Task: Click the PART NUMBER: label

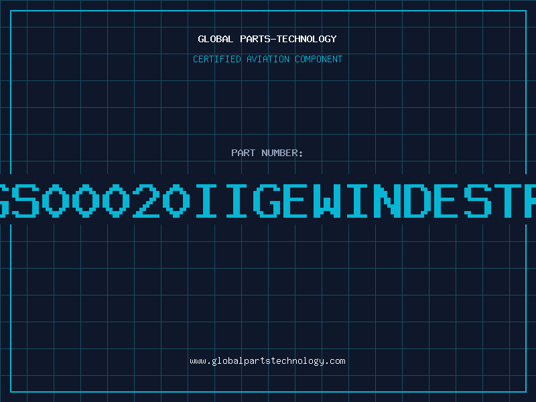Action: click(267, 153)
